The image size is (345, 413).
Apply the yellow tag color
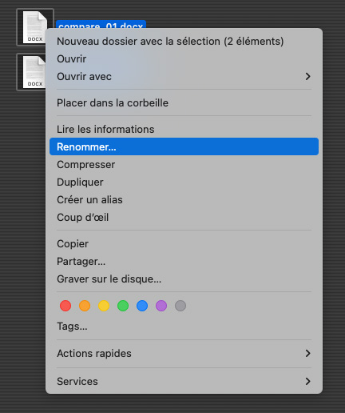(104, 306)
